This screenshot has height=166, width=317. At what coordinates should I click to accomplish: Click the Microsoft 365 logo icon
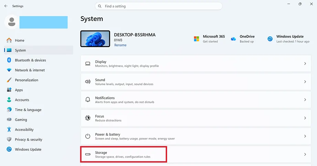coord(197,38)
